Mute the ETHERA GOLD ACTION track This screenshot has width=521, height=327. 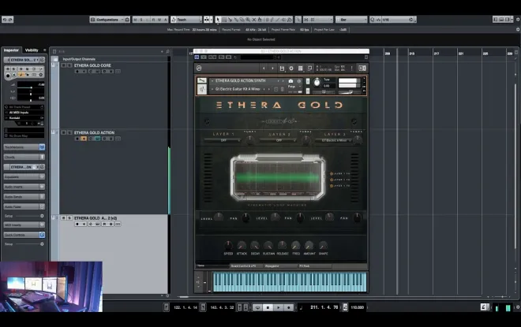click(63, 132)
